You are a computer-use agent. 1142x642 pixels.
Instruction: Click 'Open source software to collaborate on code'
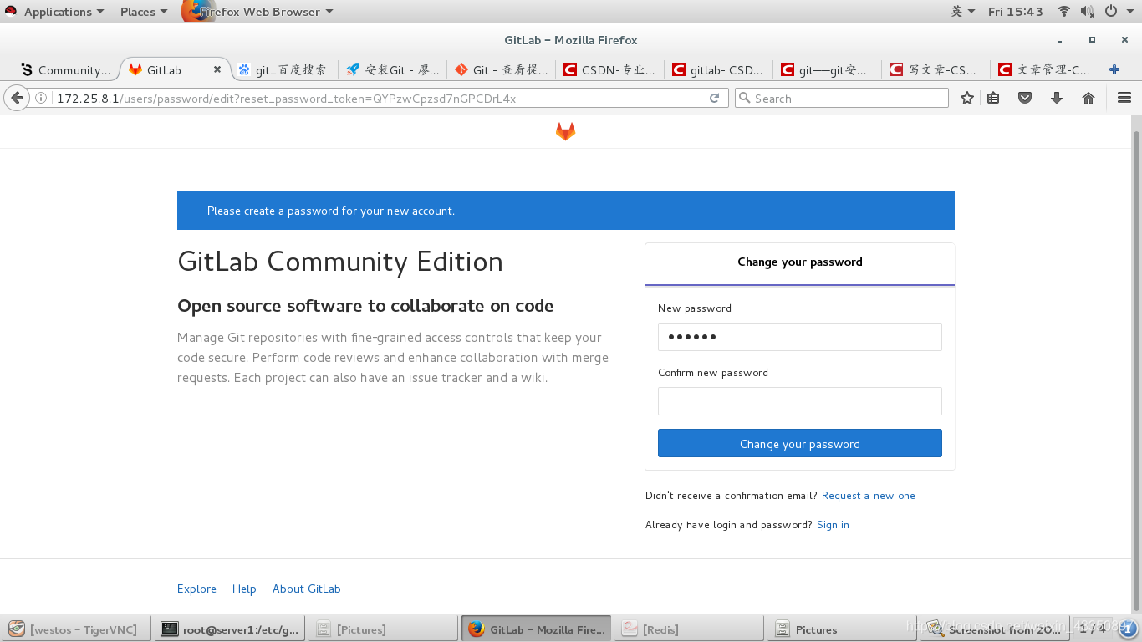pos(365,306)
